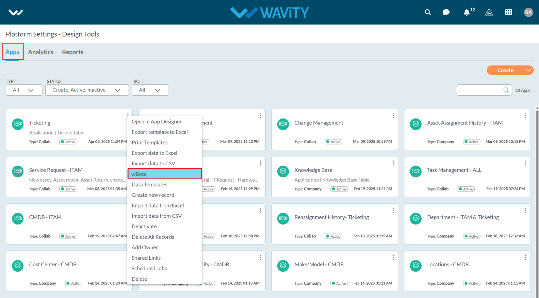Open notifications bell showing 12
The height and width of the screenshot is (298, 539).
coord(467,12)
